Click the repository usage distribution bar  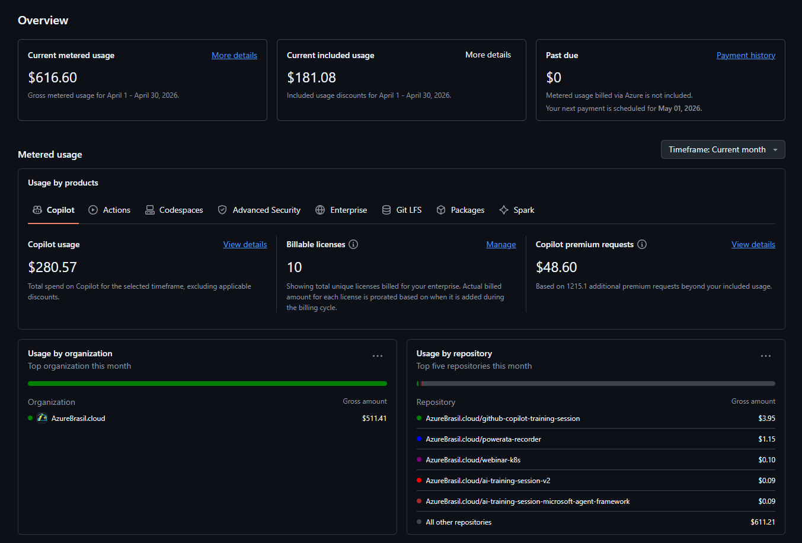[x=596, y=384]
